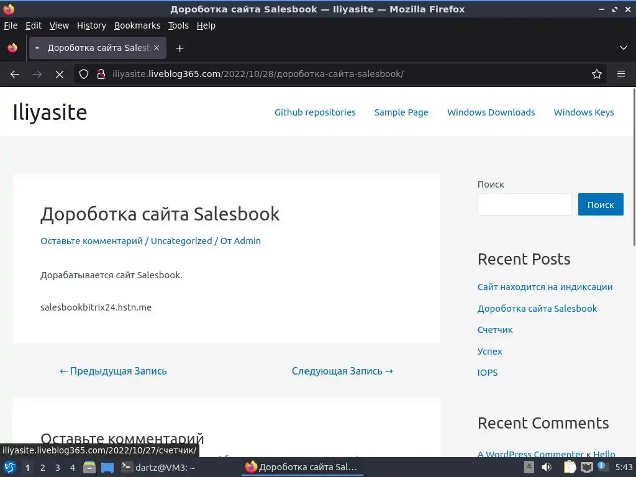Open the Help menu
This screenshot has height=477, width=636.
click(206, 25)
